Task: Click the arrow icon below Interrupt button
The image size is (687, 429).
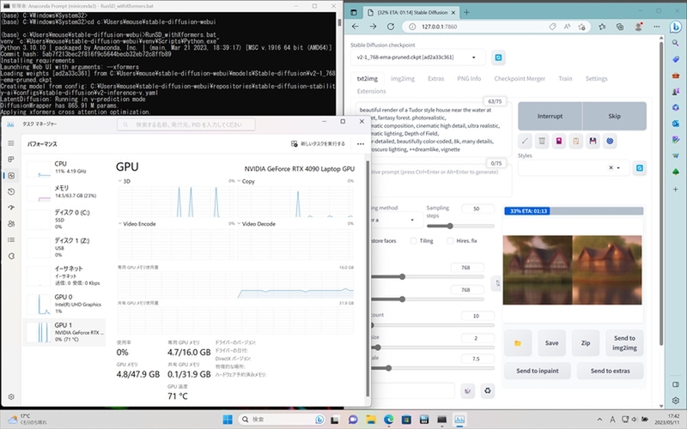Action: pyautogui.click(x=525, y=141)
